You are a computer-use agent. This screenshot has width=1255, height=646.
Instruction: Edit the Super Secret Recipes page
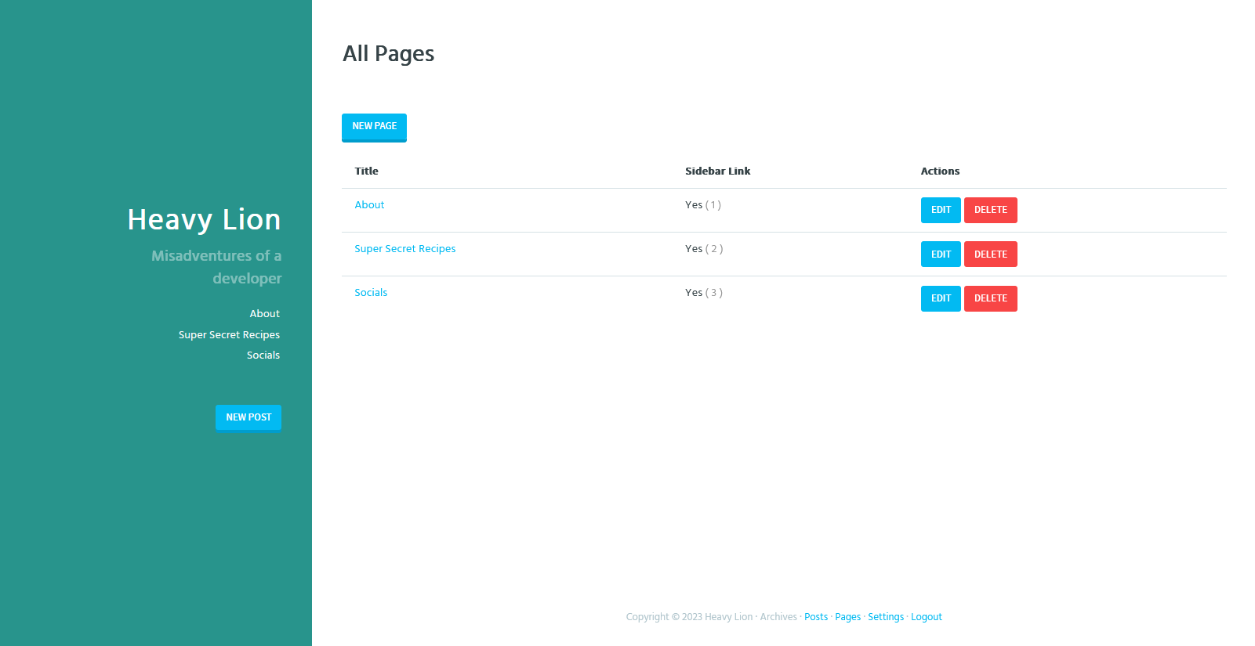pos(941,254)
